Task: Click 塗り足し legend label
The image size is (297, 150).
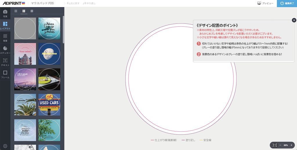Action: point(190,140)
